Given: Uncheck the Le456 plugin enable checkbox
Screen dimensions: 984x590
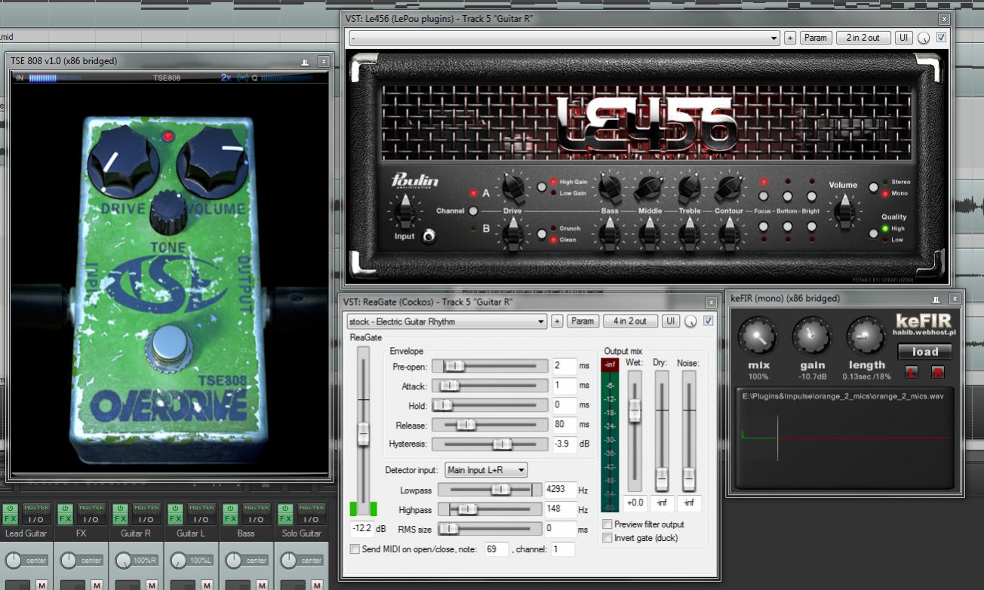Looking at the screenshot, I should 941,38.
